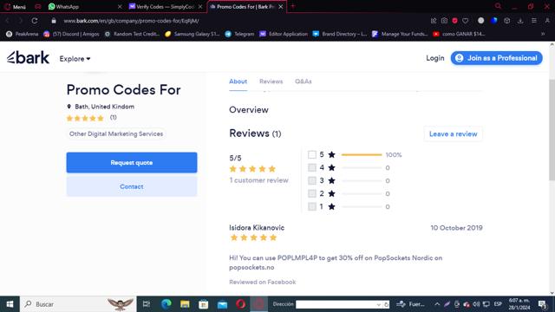Open the Editor Application bookmark
This screenshot has height=312, width=555.
point(284,34)
